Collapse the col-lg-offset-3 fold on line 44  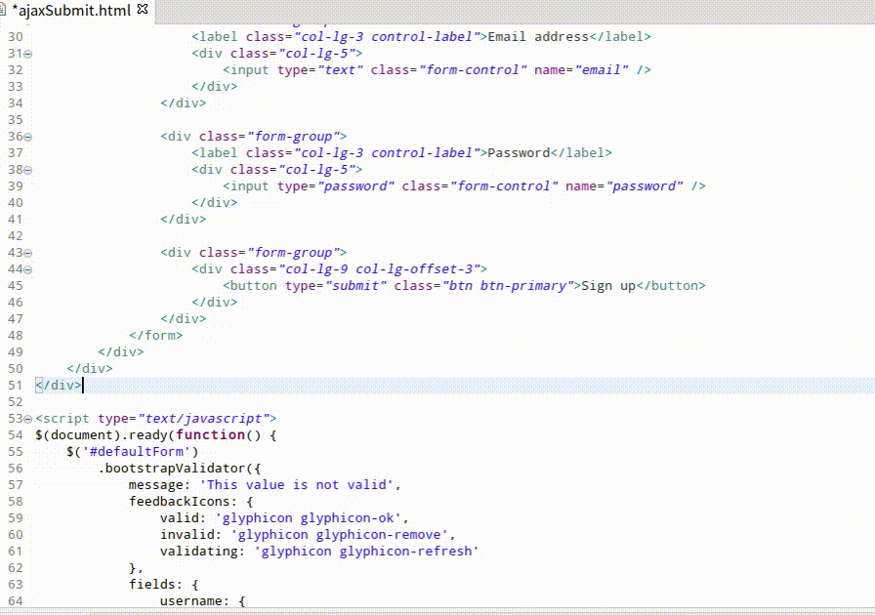point(28,270)
